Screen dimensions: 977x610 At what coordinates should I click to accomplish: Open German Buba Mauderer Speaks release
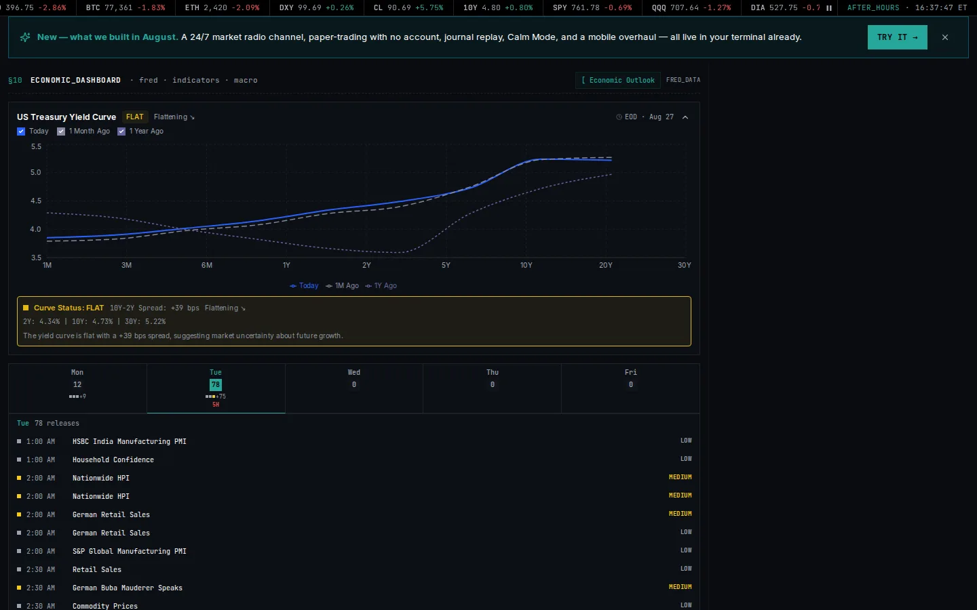[354, 588]
